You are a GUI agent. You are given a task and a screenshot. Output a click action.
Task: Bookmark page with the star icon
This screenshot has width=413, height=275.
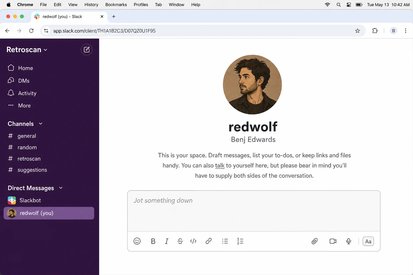[357, 31]
